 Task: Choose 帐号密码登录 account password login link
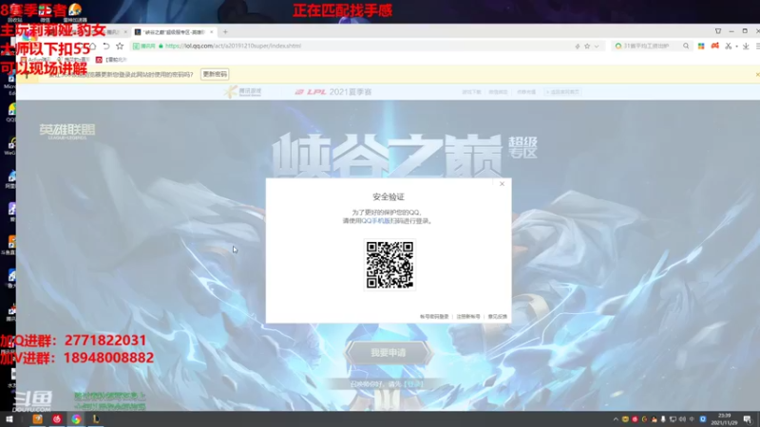click(434, 317)
